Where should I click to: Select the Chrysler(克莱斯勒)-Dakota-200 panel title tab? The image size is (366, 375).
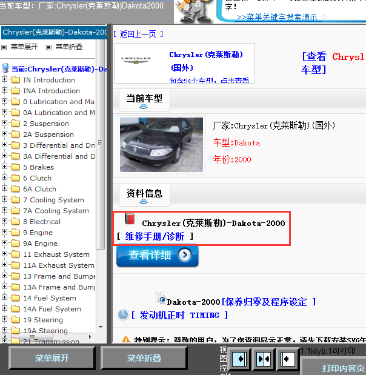[54, 32]
